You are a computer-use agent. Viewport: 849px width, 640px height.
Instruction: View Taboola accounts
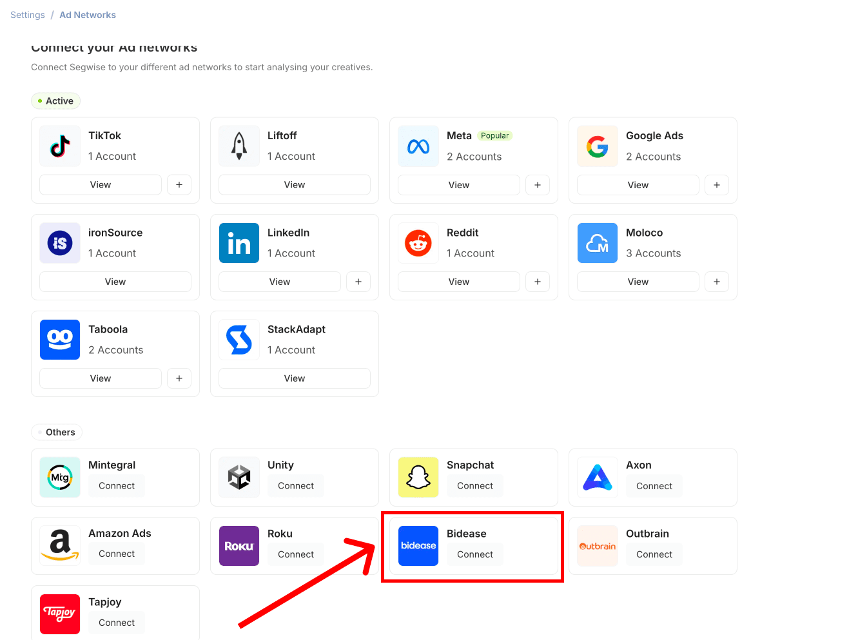tap(101, 378)
